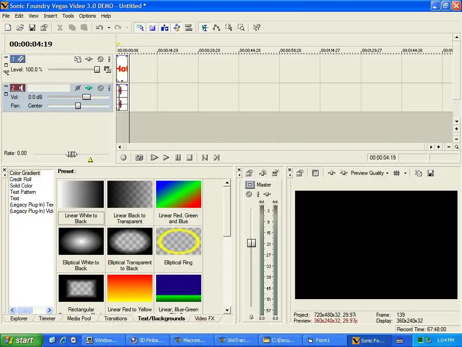Select Linear Red to Yellow preset thumbnail
The image size is (462, 347).
130,288
